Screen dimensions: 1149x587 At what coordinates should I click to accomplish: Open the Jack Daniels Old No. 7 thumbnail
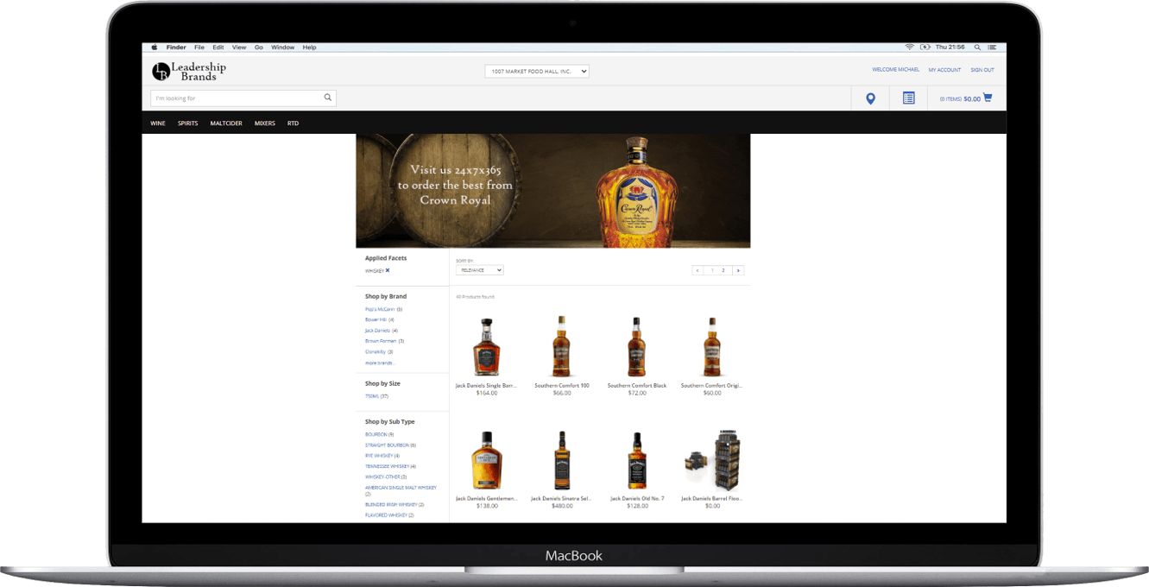pyautogui.click(x=637, y=461)
